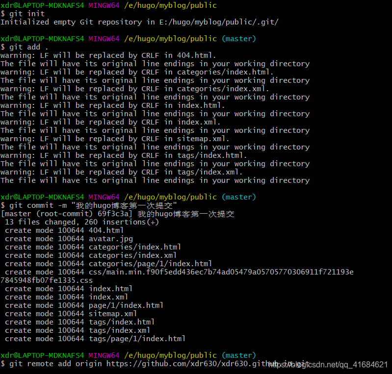This screenshot has height=374, width=392.
Task: Click 'create mode 100644 page/1/index.html' line
Action: [84, 305]
